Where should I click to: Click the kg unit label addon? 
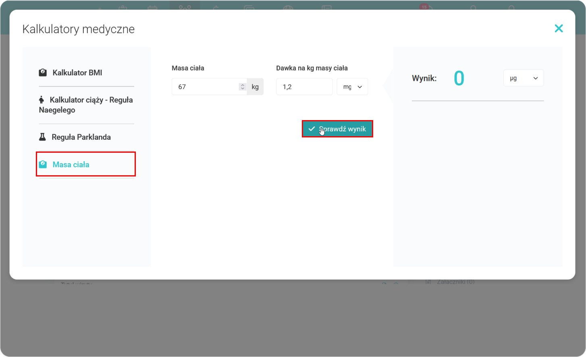coord(255,87)
